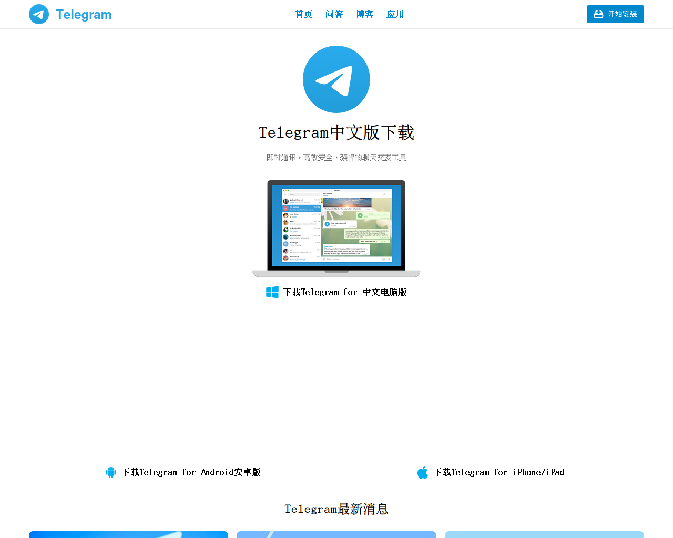Image resolution: width=673 pixels, height=538 pixels.
Task: Click the 即时通讯,高效安全 tagline text
Action: click(336, 158)
